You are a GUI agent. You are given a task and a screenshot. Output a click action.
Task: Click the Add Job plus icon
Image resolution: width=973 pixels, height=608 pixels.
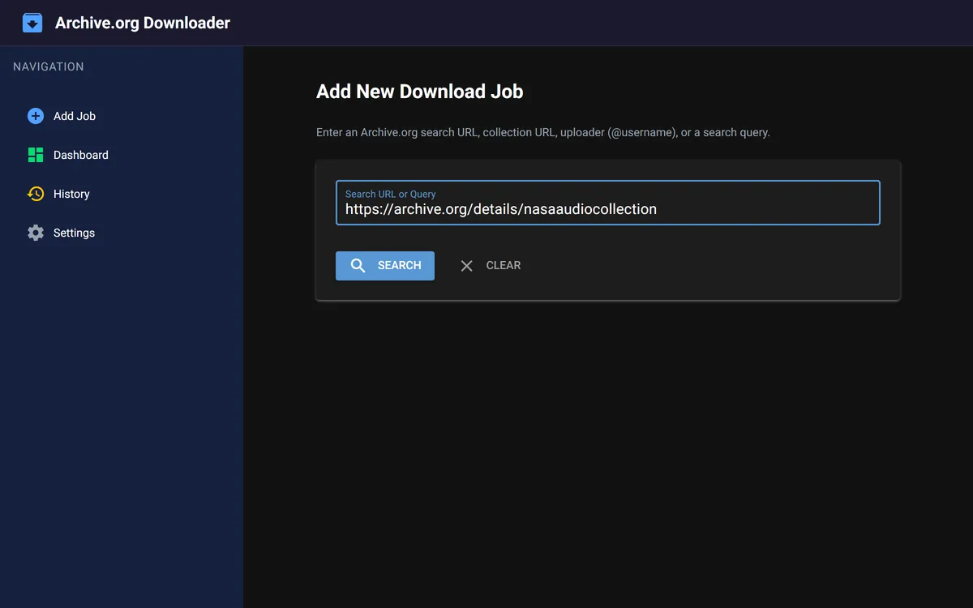(36, 116)
